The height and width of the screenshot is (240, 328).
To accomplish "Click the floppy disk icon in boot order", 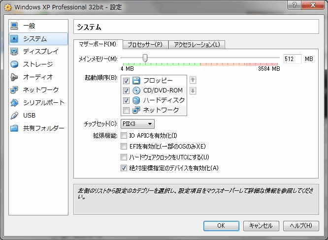I will [x=136, y=81].
